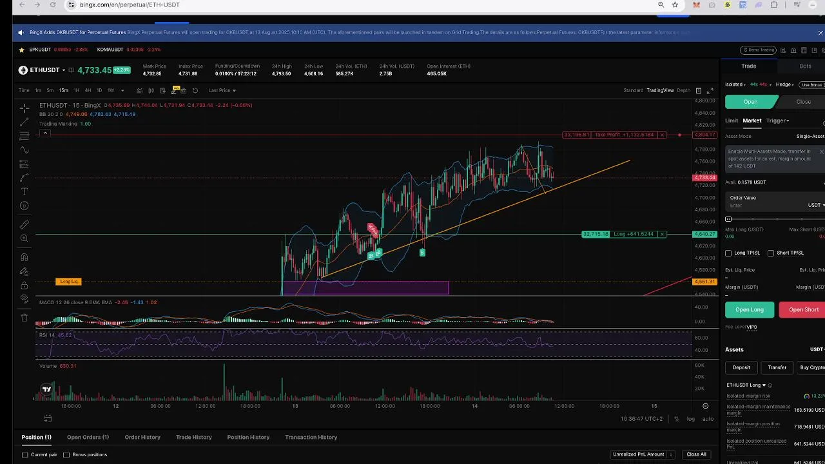Toggle percent scale on chart
The image size is (825, 464).
click(x=677, y=419)
